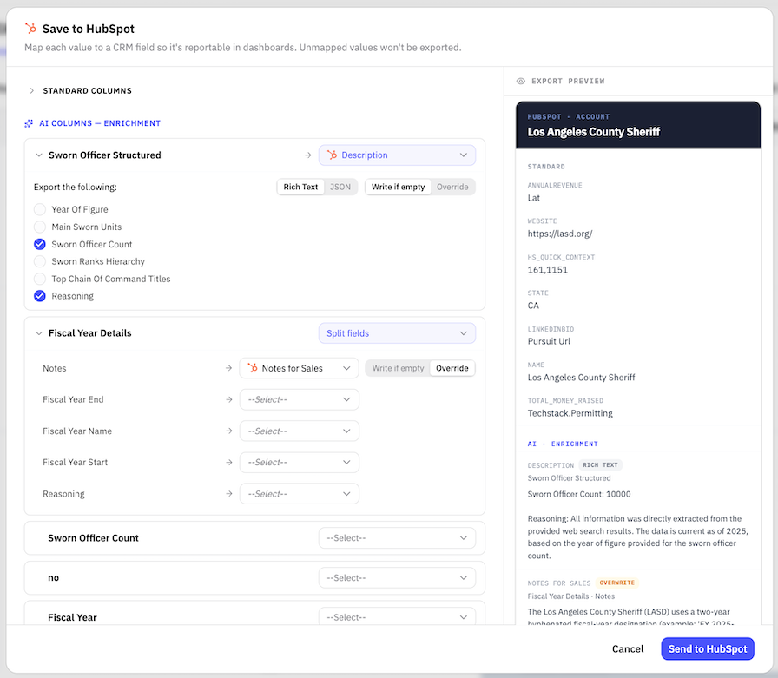Click the RICH TEXT badge in preview
778x678 pixels.
[x=600, y=465]
